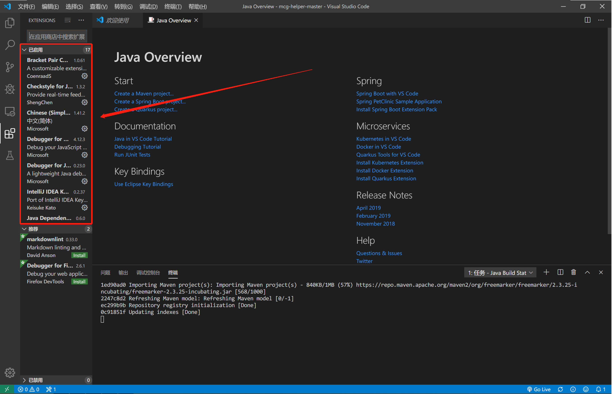Open the Create a Maven project link

click(144, 93)
